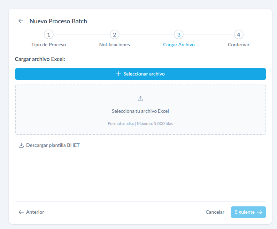Screen dimensions: 277x229
Task: Click the download icon next to plantilla BHET
Action: [21, 145]
